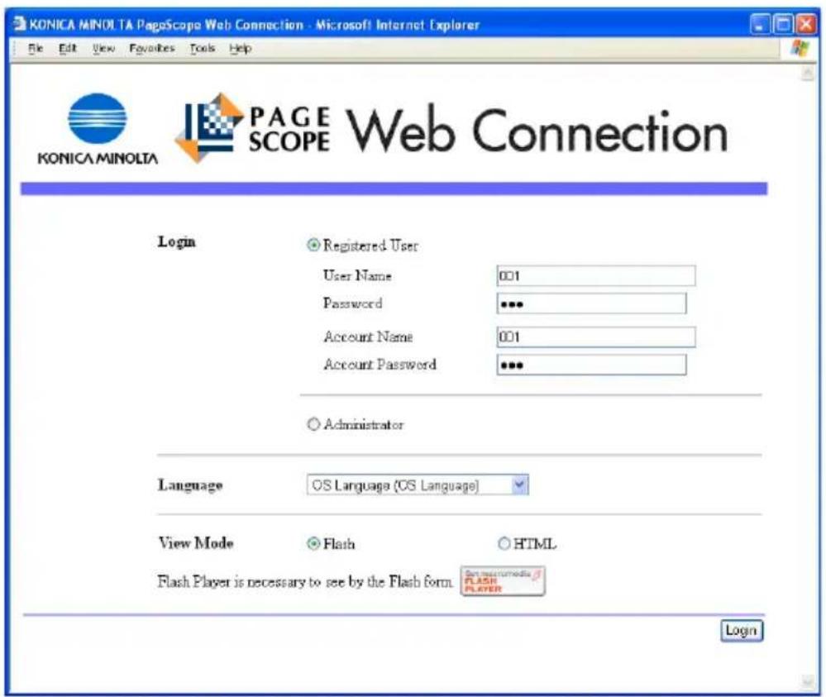This screenshot has width=826, height=697.
Task: Click the 'KONICA MINOLTA' wordmark under the globe
Action: (98, 158)
